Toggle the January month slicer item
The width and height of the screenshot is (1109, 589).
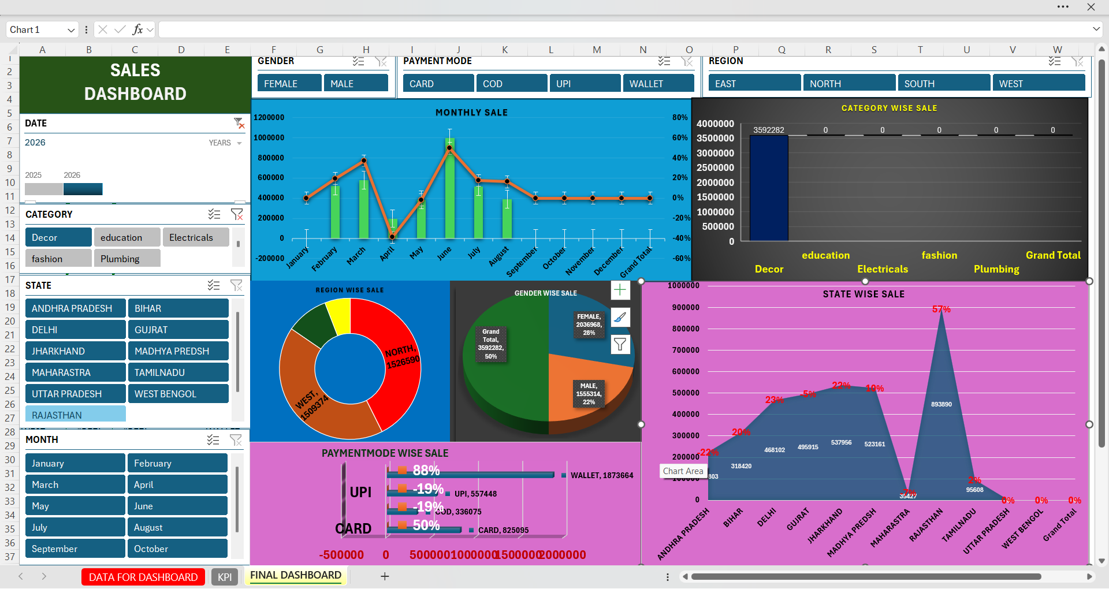(x=75, y=463)
